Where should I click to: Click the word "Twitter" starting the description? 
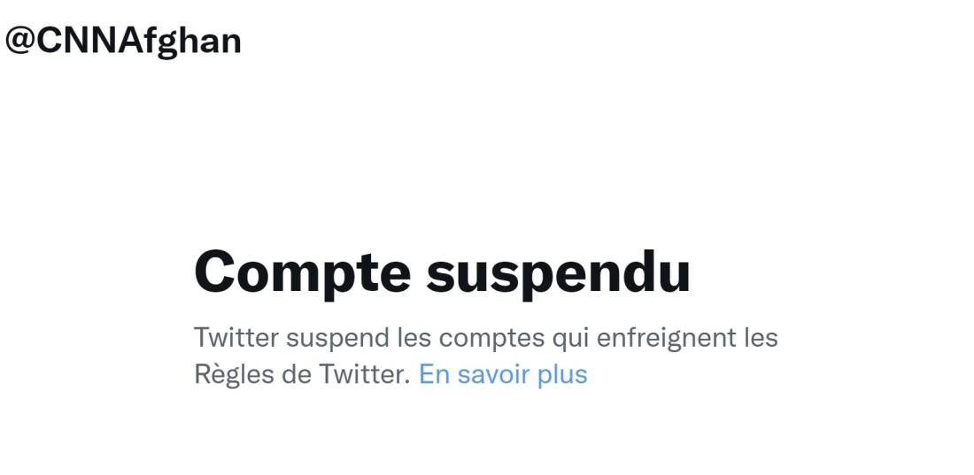coord(236,338)
